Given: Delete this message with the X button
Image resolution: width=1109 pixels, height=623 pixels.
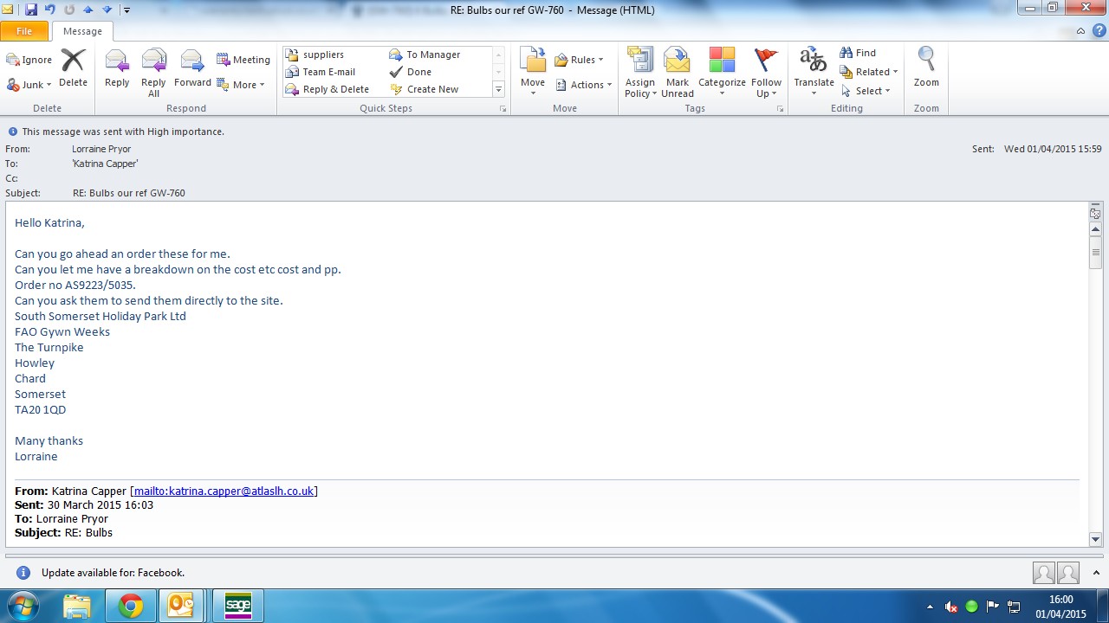Looking at the screenshot, I should (x=73, y=68).
